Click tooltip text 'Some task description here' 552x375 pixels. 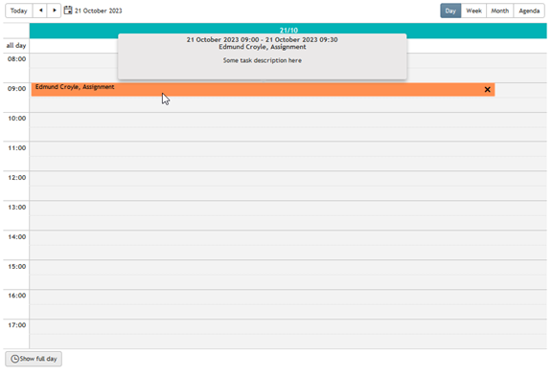[263, 60]
